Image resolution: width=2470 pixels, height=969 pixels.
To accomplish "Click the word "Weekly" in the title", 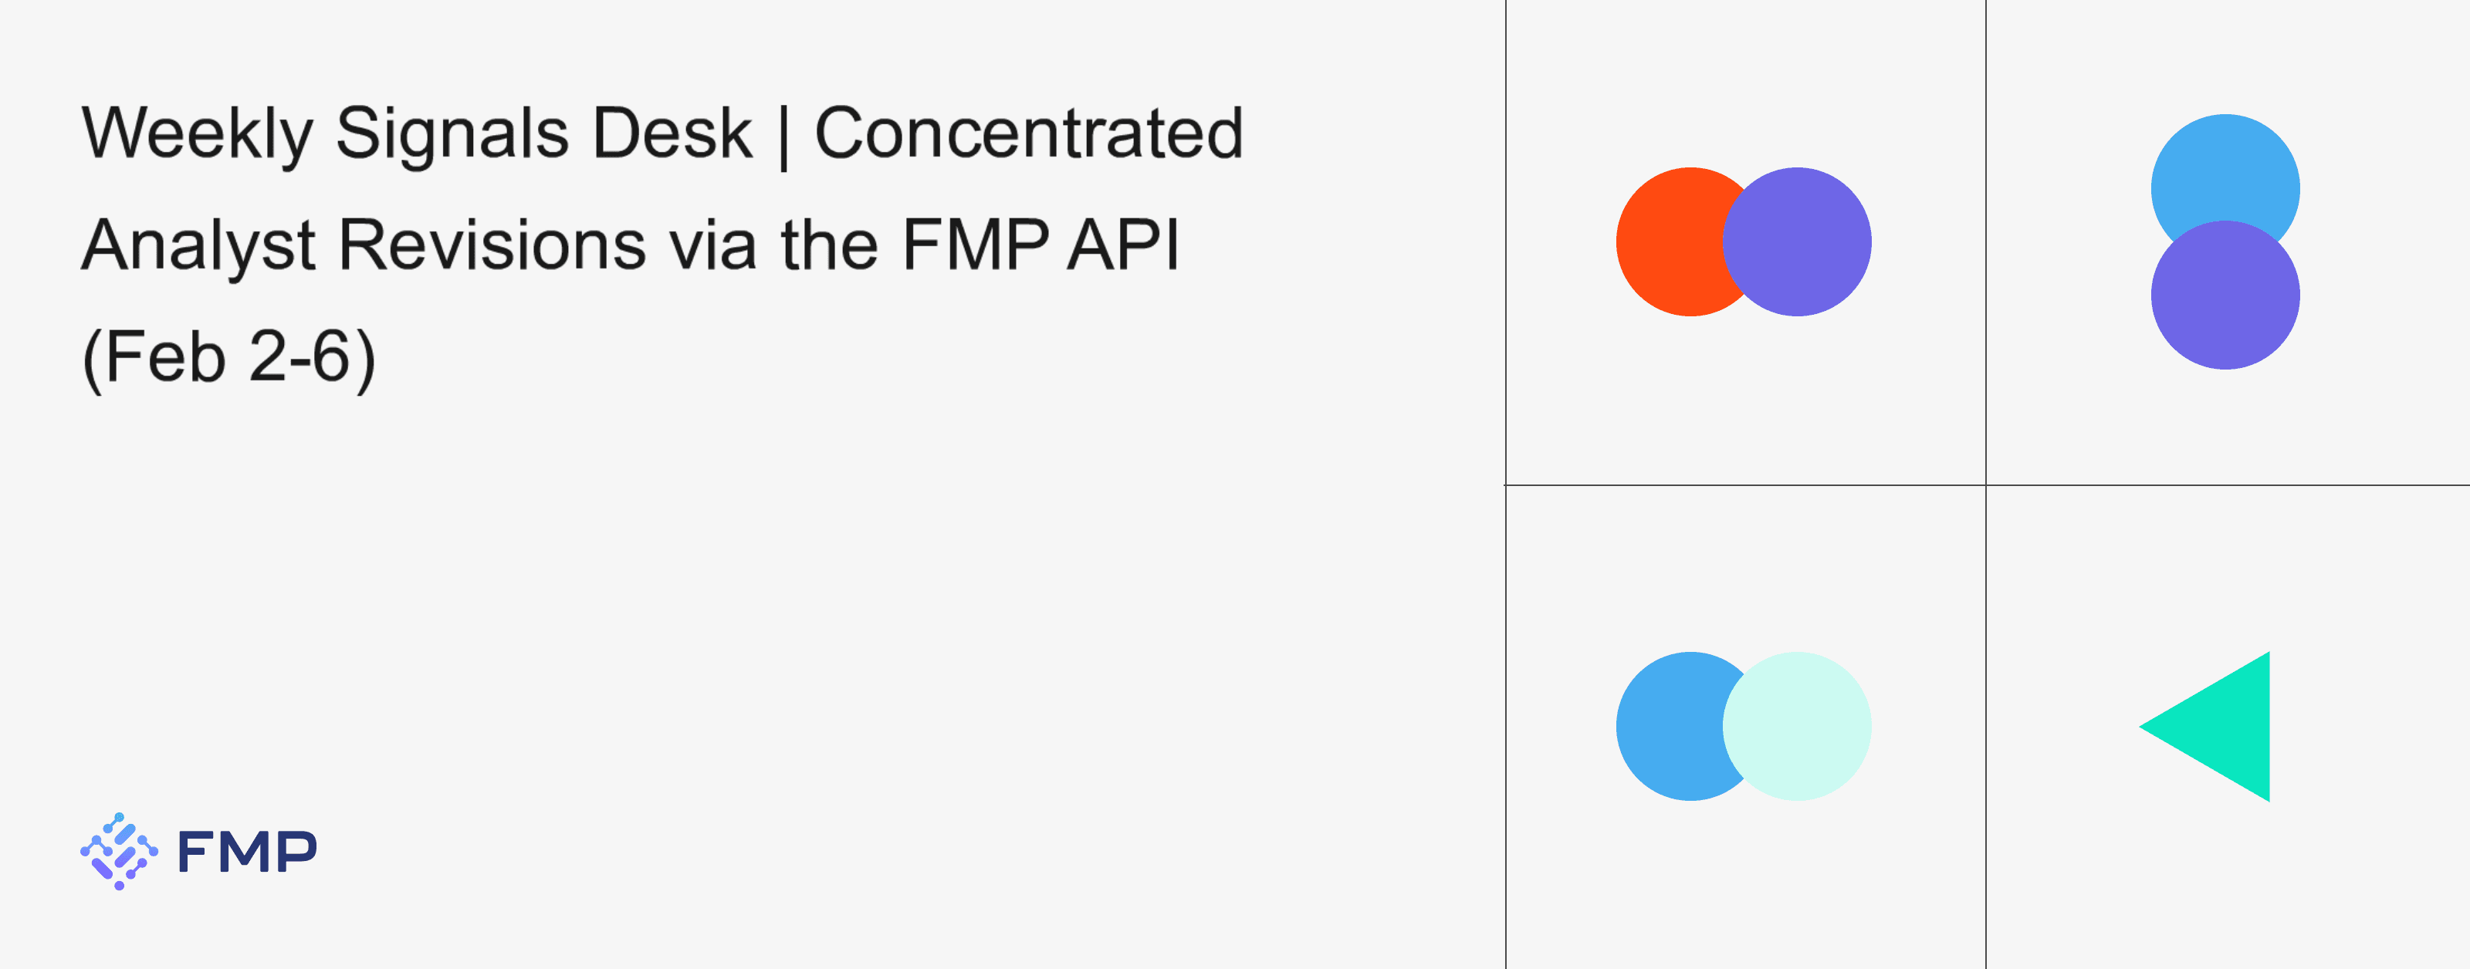I will pyautogui.click(x=197, y=134).
